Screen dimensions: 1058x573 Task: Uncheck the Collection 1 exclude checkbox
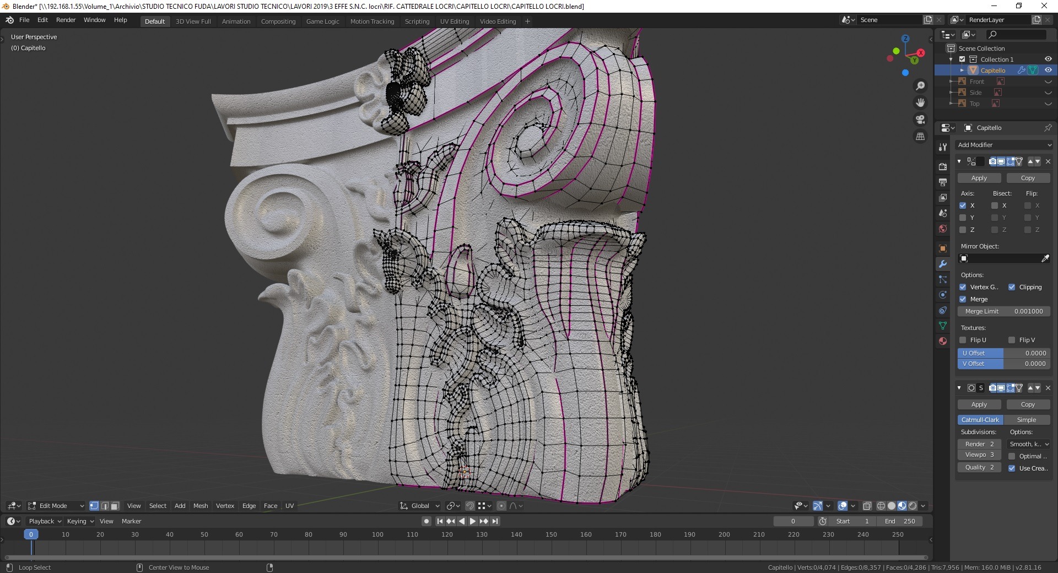tap(962, 59)
